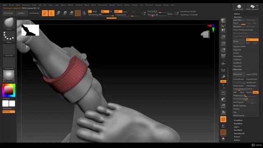
Task: Toggle the Qxyz rotation mode button
Action: point(223,81)
